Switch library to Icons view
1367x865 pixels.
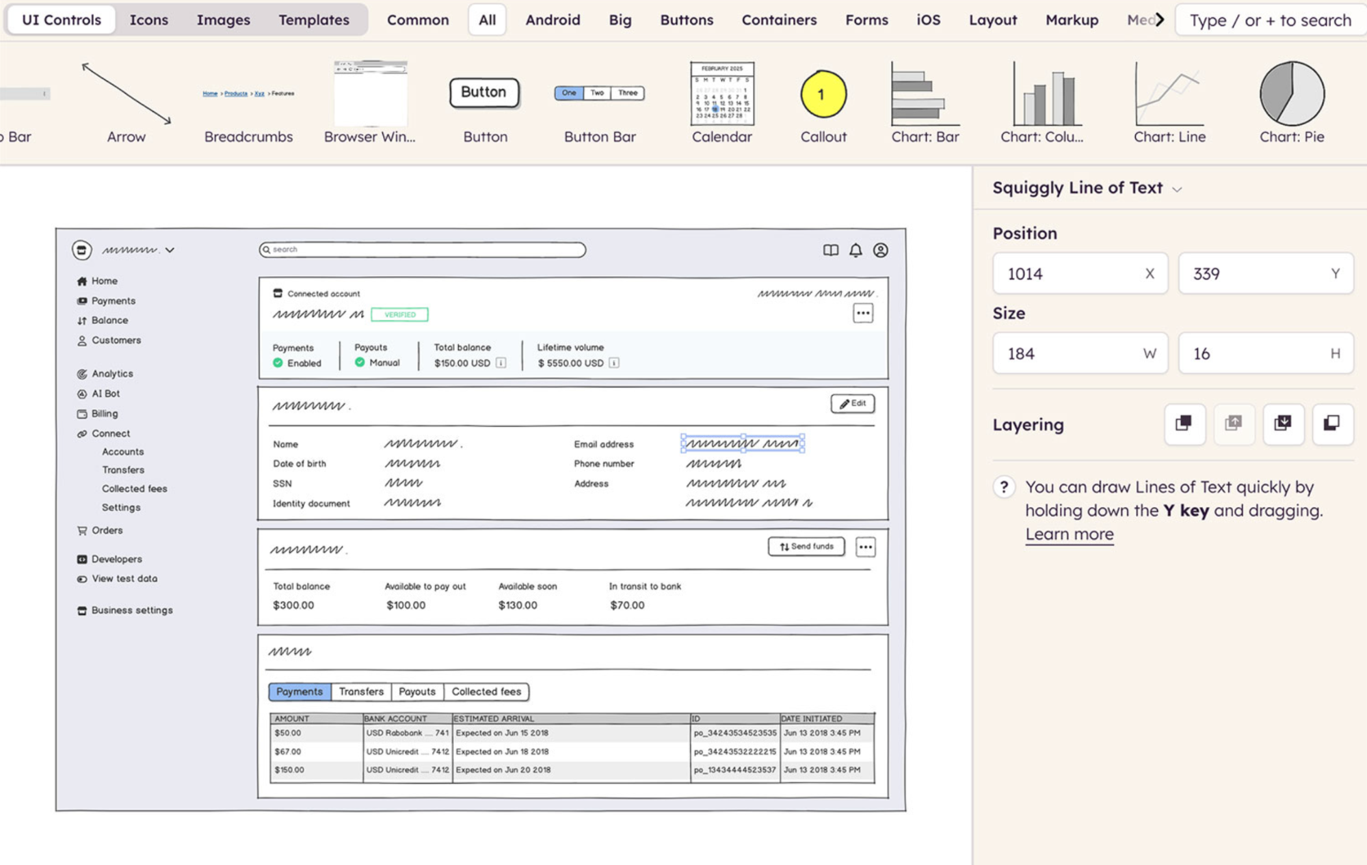[148, 20]
